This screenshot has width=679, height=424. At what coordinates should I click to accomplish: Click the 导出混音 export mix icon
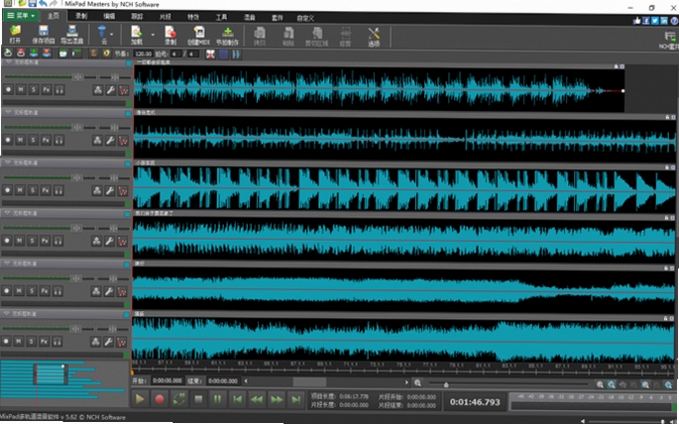[x=72, y=35]
